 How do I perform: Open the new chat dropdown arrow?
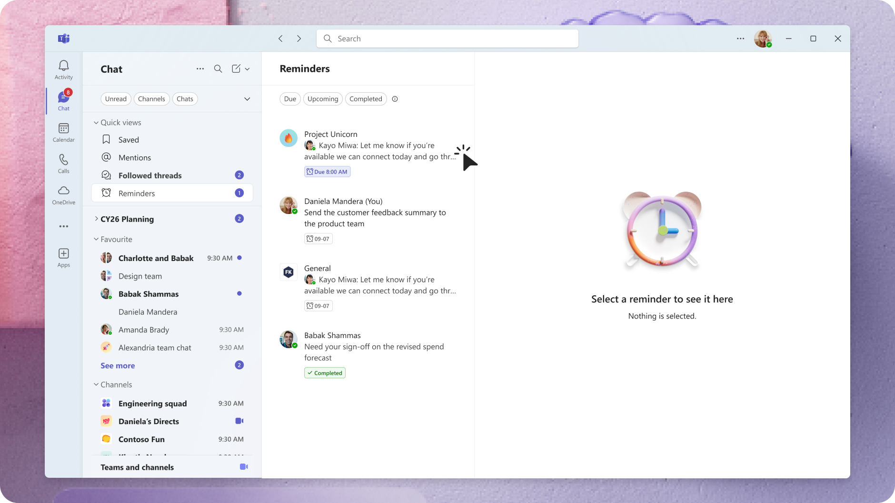click(x=247, y=69)
